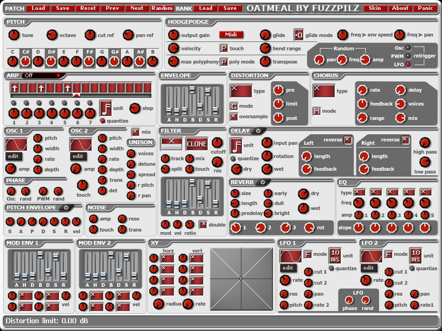Click the distortion mode G icon
This screenshot has height=331, width=442.
pos(234,106)
